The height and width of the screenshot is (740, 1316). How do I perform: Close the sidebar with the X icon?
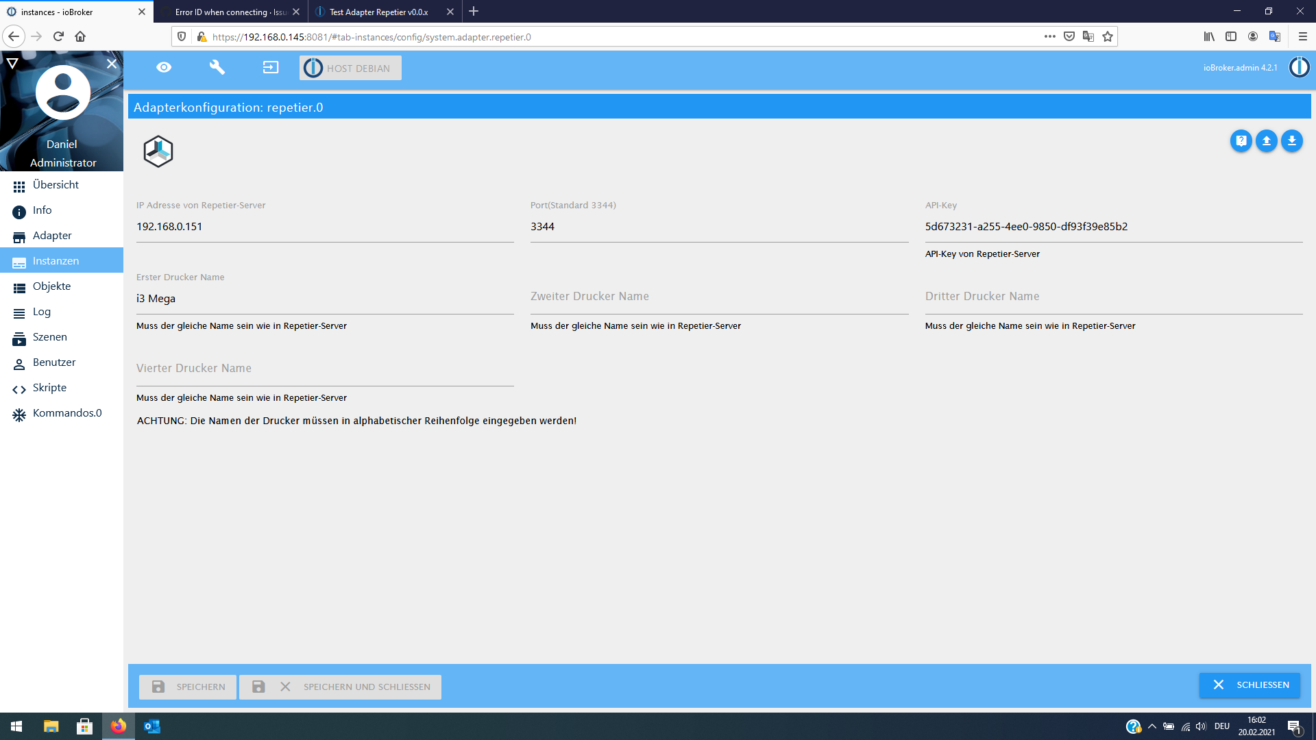pos(112,63)
